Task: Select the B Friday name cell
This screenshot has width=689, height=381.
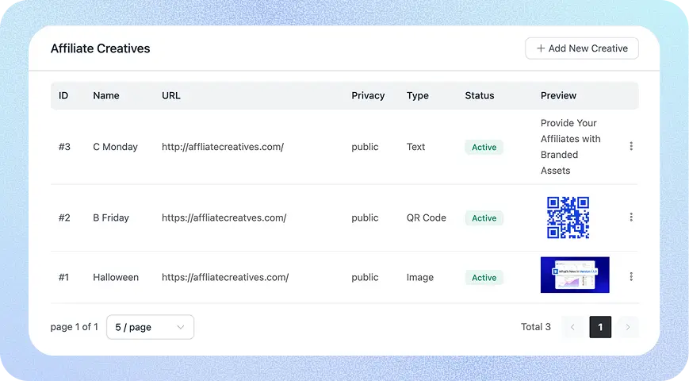Action: tap(111, 217)
